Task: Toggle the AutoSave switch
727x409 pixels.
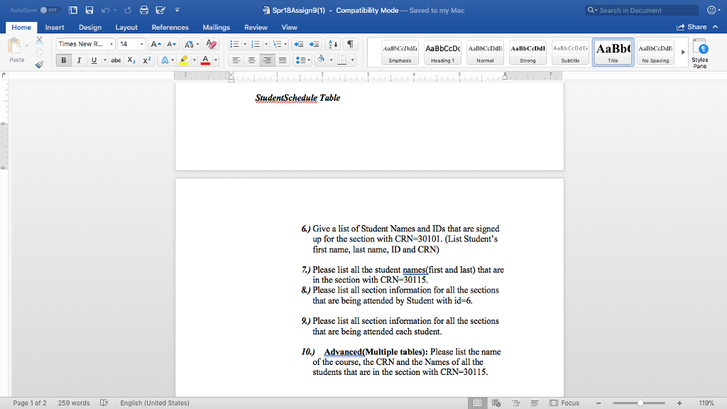Action: click(x=49, y=10)
